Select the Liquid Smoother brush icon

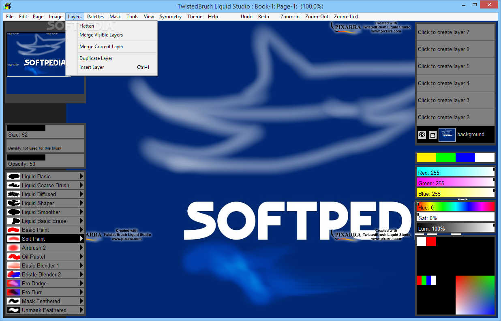14,212
